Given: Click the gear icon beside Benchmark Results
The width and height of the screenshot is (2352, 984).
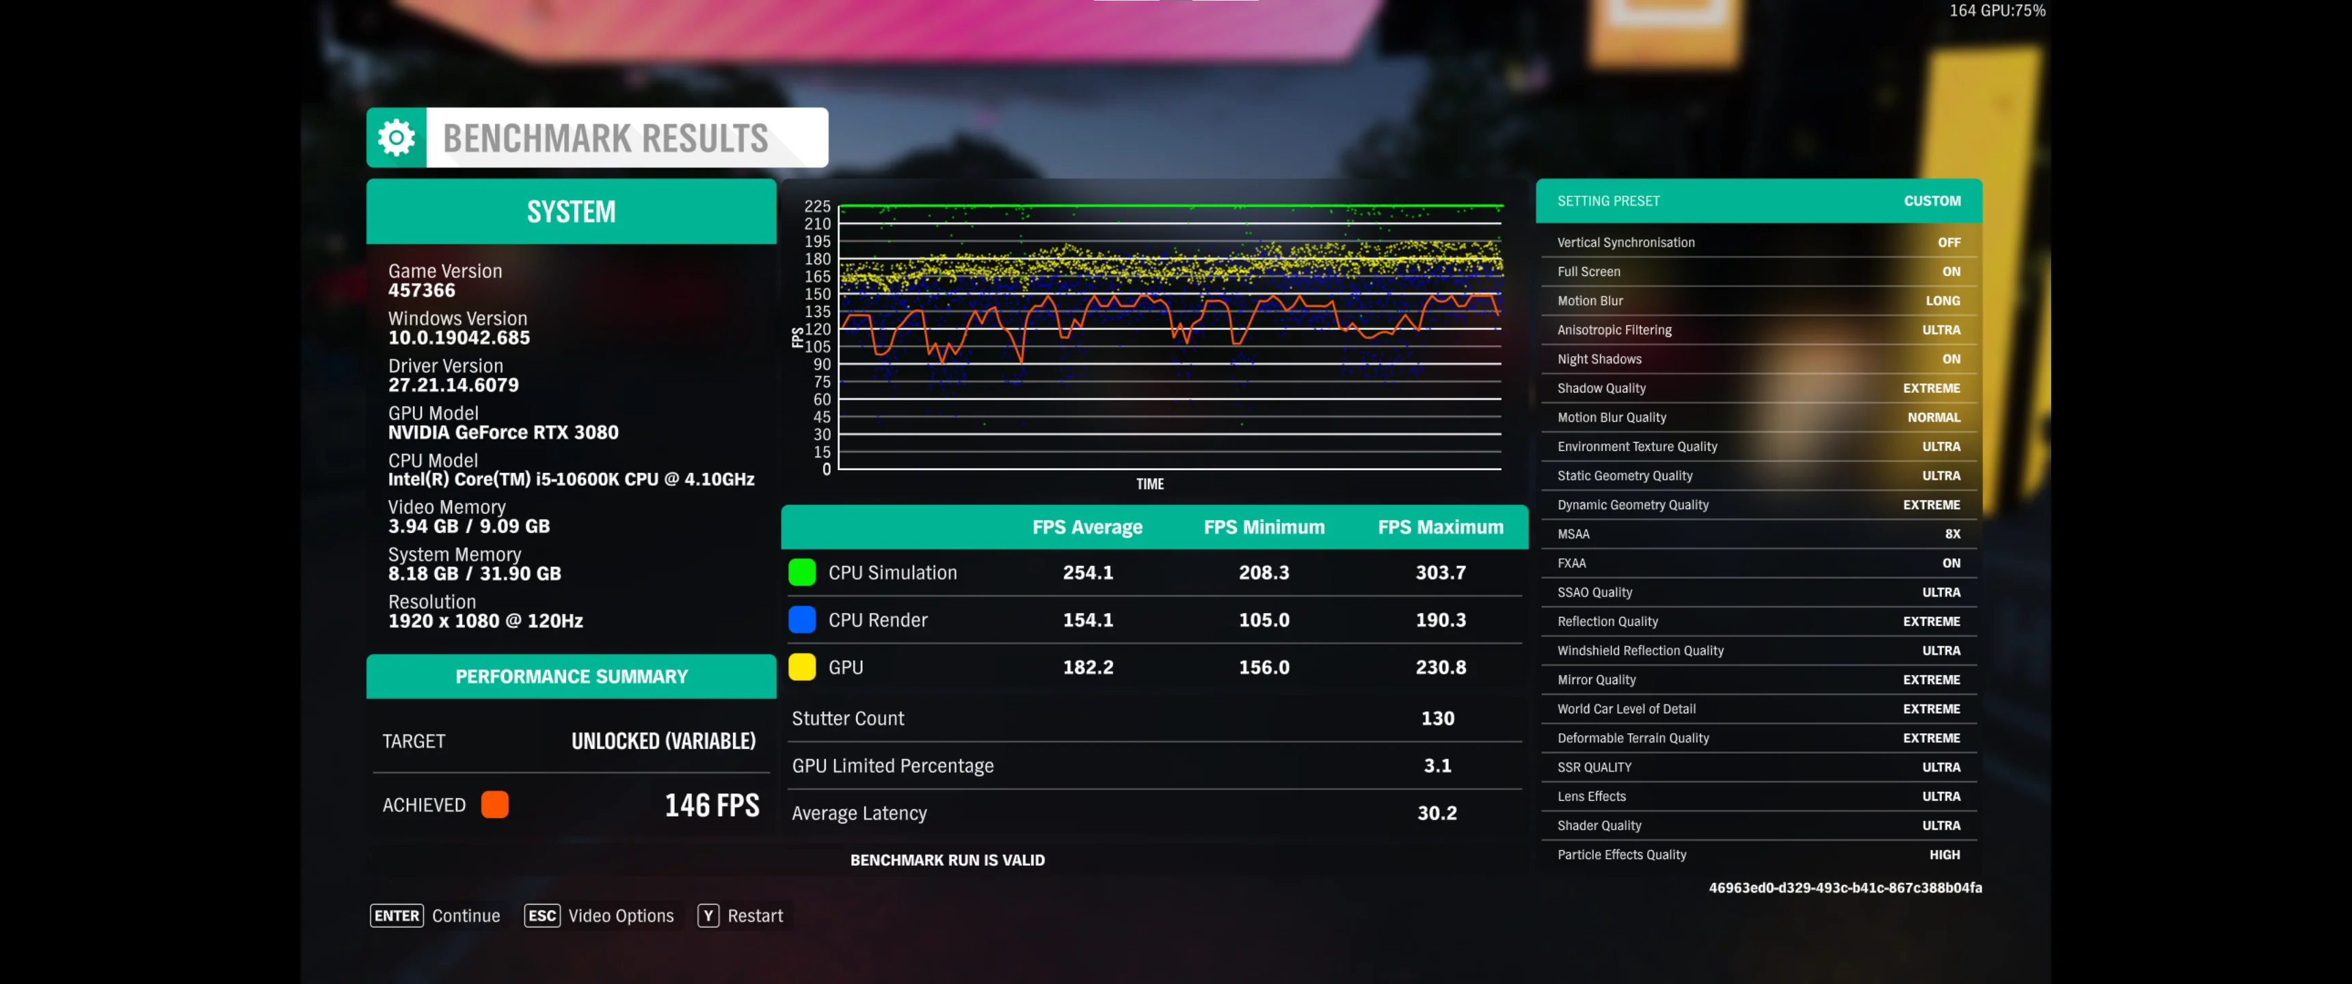Looking at the screenshot, I should point(397,138).
